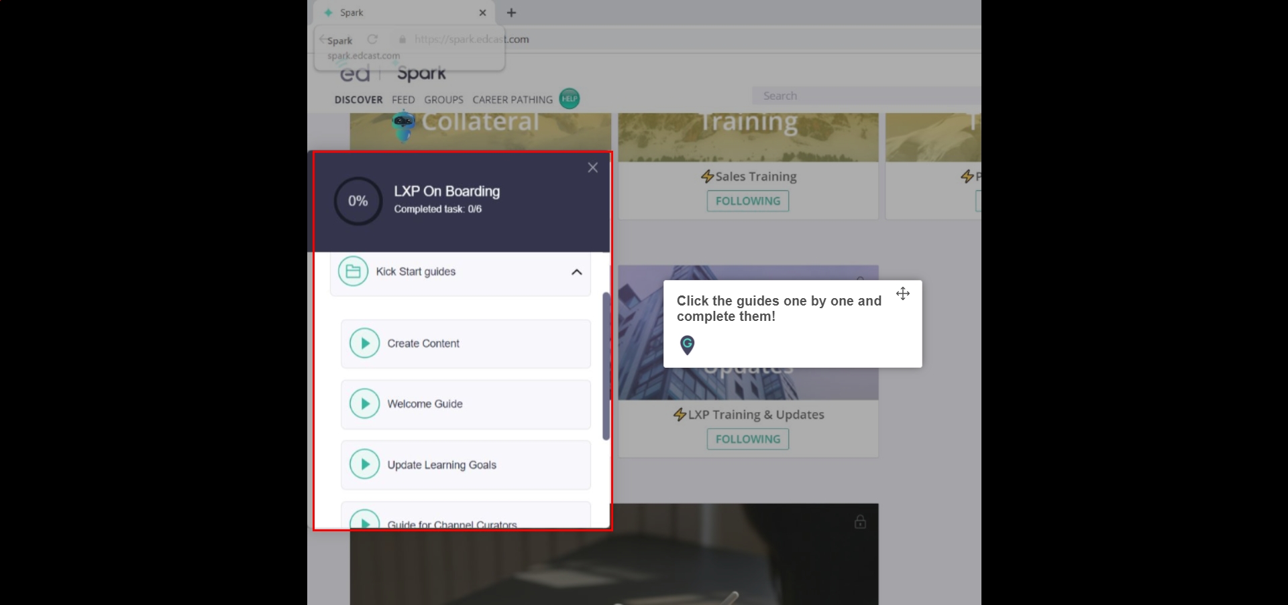Image resolution: width=1288 pixels, height=605 pixels.
Task: Click the LXP On Boarding heading
Action: coord(447,191)
